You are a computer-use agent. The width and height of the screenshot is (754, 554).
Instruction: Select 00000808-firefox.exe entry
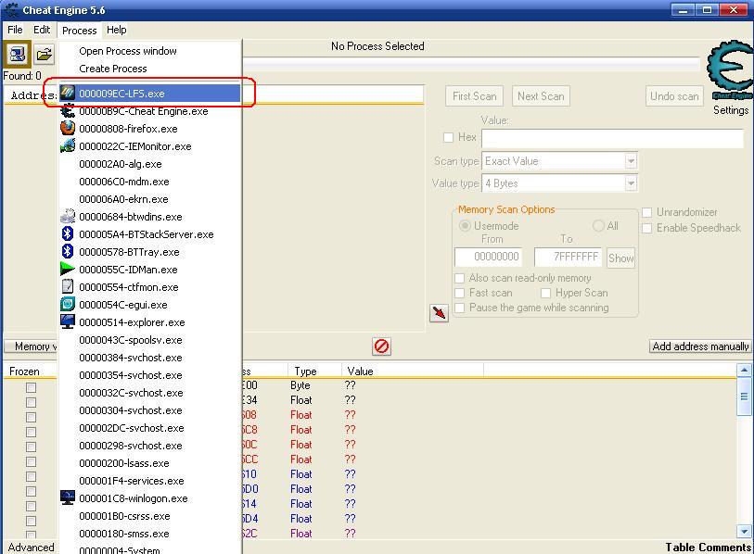pyautogui.click(x=149, y=129)
